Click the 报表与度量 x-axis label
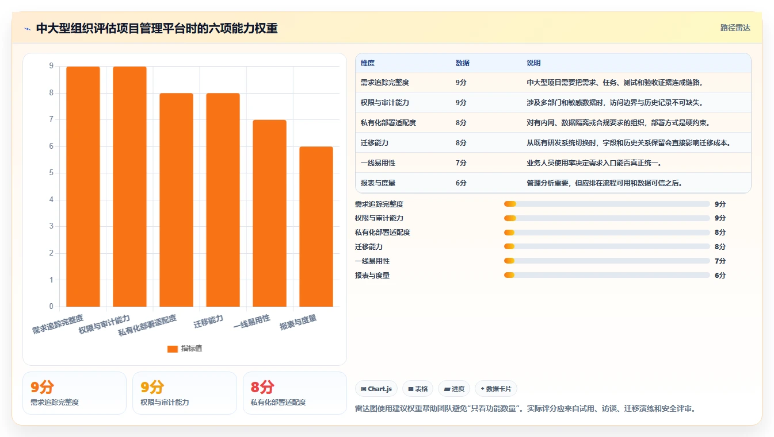 click(x=298, y=322)
